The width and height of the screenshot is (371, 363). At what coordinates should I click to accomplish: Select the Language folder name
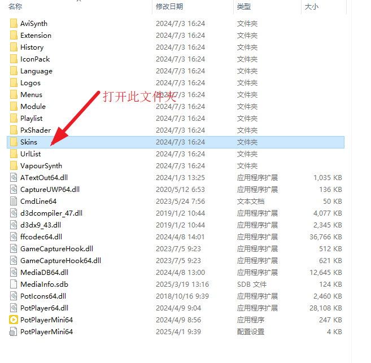[x=37, y=71]
